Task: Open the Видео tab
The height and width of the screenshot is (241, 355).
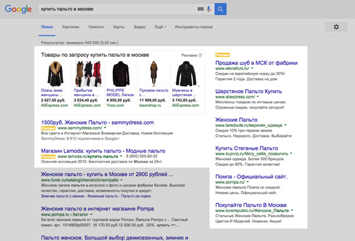Action: point(140,27)
